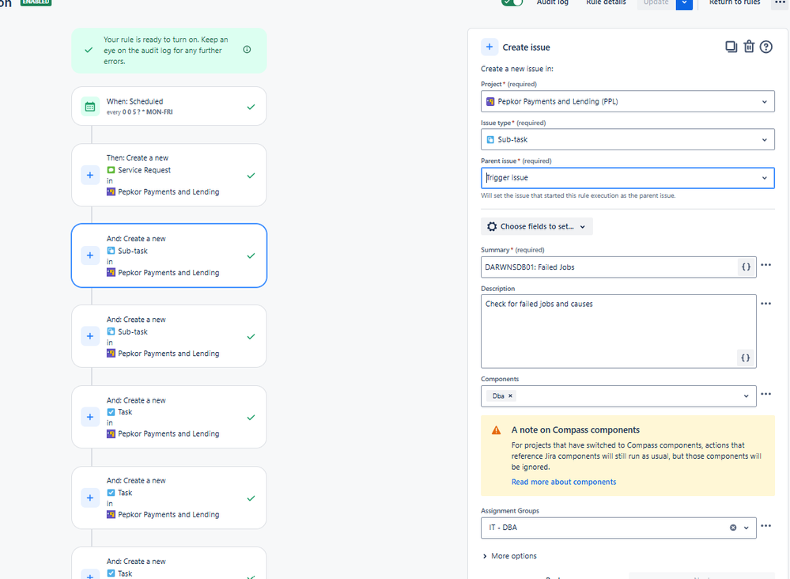Insert smart value in Summary field
The image size is (790, 579).
point(747,267)
